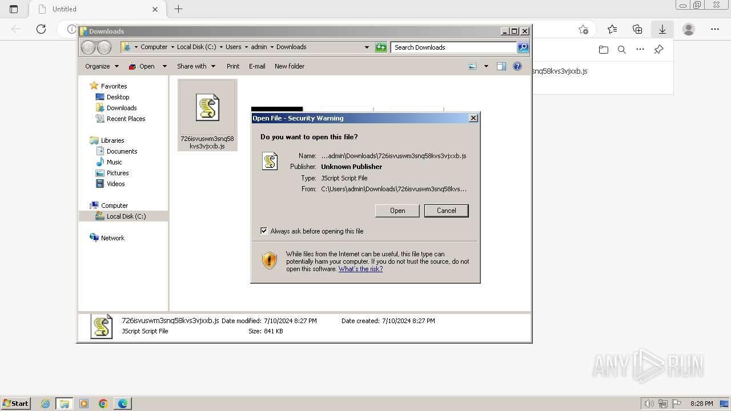Open the What's the risk? link

point(360,269)
